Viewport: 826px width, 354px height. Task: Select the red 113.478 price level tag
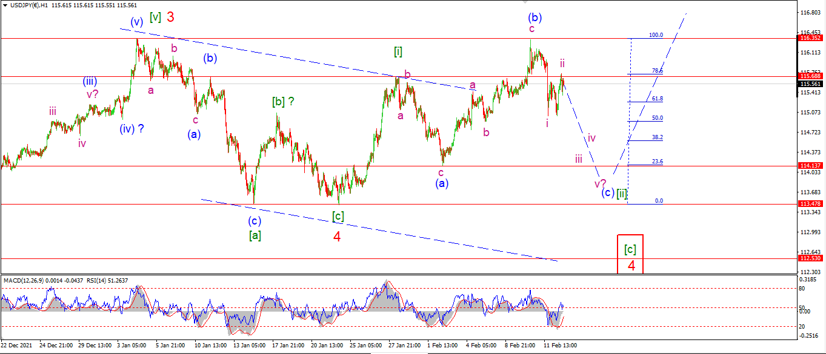click(x=810, y=204)
